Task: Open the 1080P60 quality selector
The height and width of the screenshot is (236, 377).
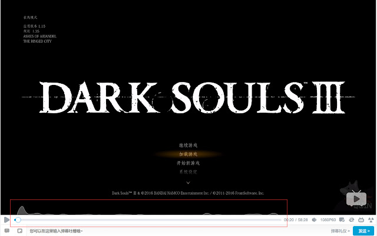Action: pyautogui.click(x=328, y=220)
